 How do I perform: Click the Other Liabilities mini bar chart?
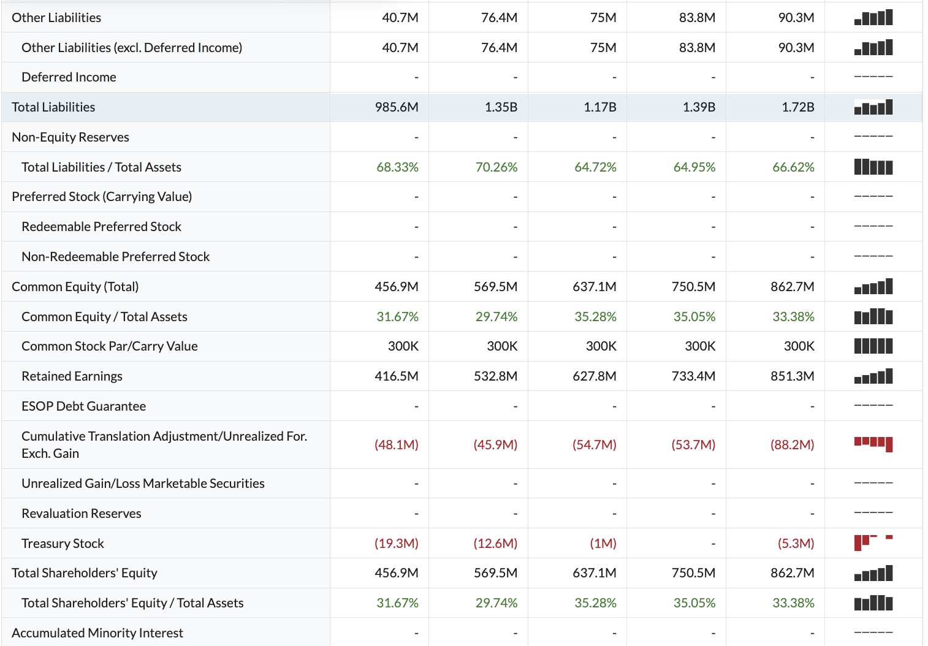coord(873,17)
